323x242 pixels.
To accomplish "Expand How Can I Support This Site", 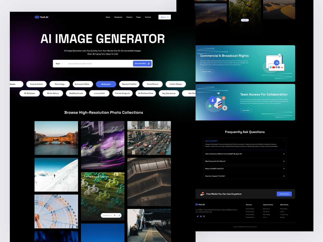I will pos(284,176).
